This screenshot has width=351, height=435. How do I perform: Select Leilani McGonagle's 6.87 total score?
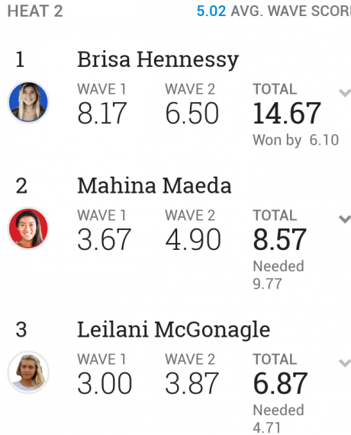[x=280, y=383]
